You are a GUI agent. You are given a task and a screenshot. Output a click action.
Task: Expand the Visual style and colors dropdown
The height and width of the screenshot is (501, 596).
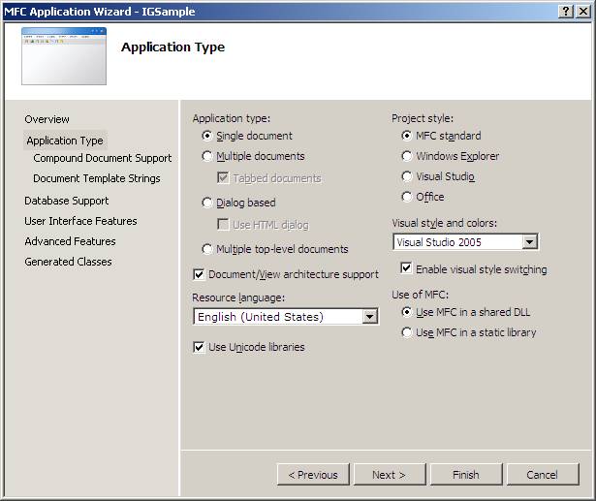pyautogui.click(x=529, y=242)
